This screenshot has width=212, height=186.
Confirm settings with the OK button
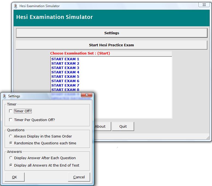[14, 177]
